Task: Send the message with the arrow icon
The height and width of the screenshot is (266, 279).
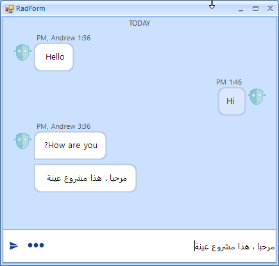Action: pyautogui.click(x=14, y=245)
